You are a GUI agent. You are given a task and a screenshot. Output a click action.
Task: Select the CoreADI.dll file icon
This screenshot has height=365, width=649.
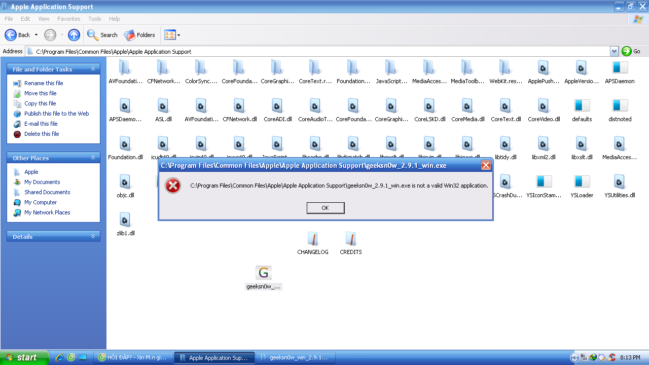click(277, 105)
